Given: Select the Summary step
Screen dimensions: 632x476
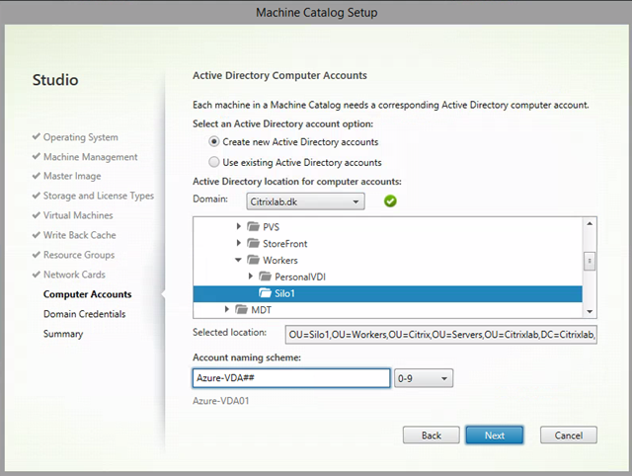Looking at the screenshot, I should pos(63,334).
